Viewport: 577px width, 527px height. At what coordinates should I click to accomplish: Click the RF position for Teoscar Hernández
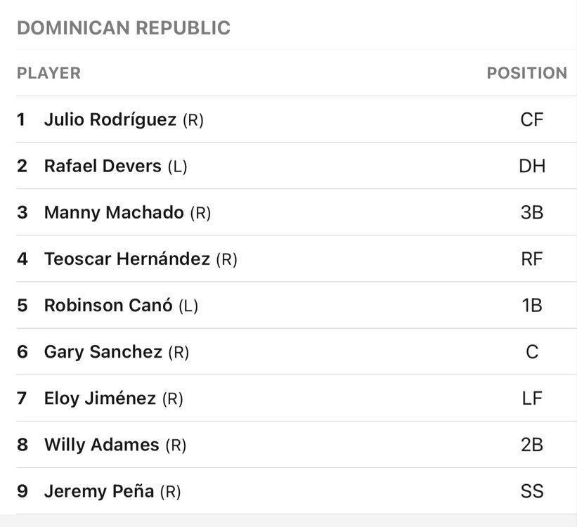pyautogui.click(x=532, y=259)
